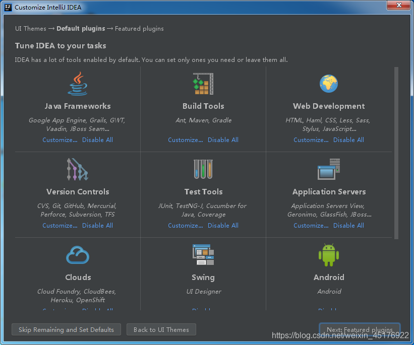Viewport: 414px width, 345px height.
Task: Click Skip Remaining and Set Defaults
Action: 66,330
